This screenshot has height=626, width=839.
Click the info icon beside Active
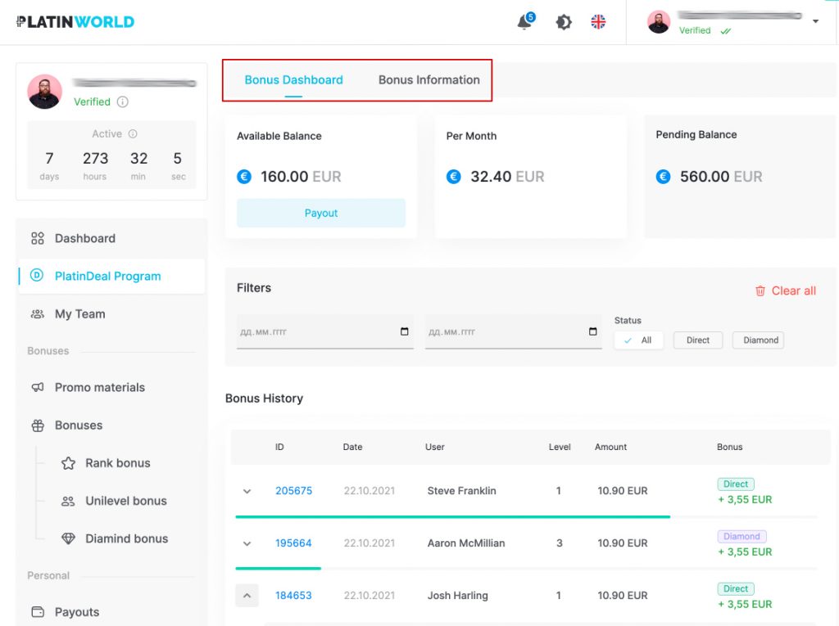point(133,134)
